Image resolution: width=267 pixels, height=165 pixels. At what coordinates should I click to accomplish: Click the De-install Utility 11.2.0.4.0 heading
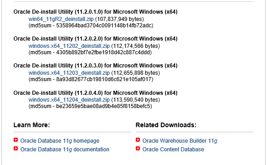tap(95, 93)
